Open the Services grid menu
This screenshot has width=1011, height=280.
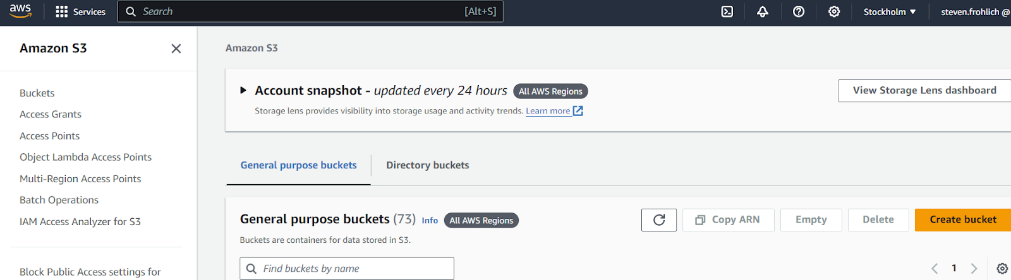point(80,11)
